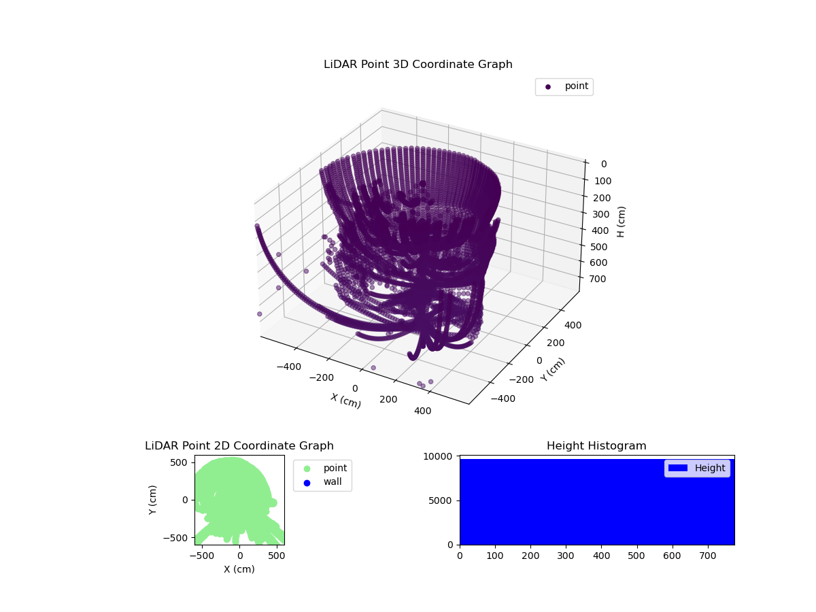The width and height of the screenshot is (816, 612).
Task: Click the '600' tick on histogram x-axis
Action: pos(673,555)
